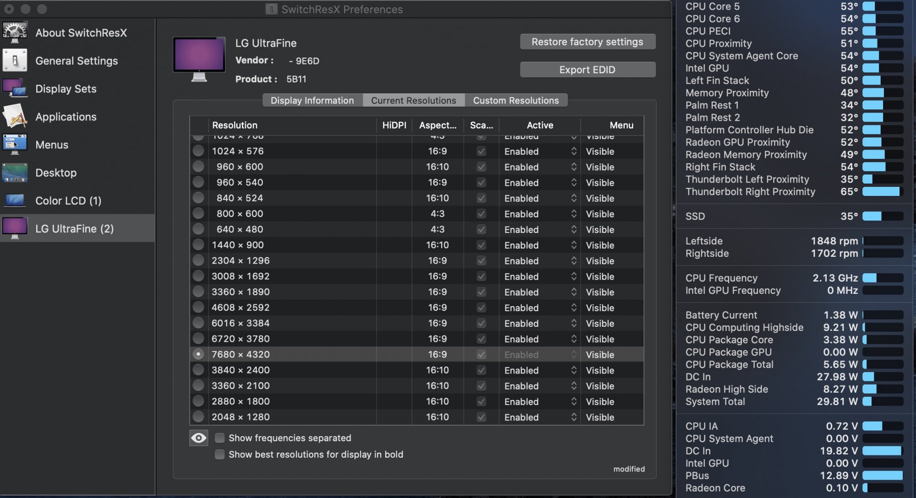The image size is (916, 498).
Task: Click the SwitchResX title bar document icon
Action: [271, 9]
